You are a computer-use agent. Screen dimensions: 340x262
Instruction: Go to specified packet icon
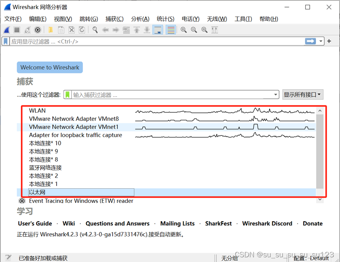[x=126, y=30]
